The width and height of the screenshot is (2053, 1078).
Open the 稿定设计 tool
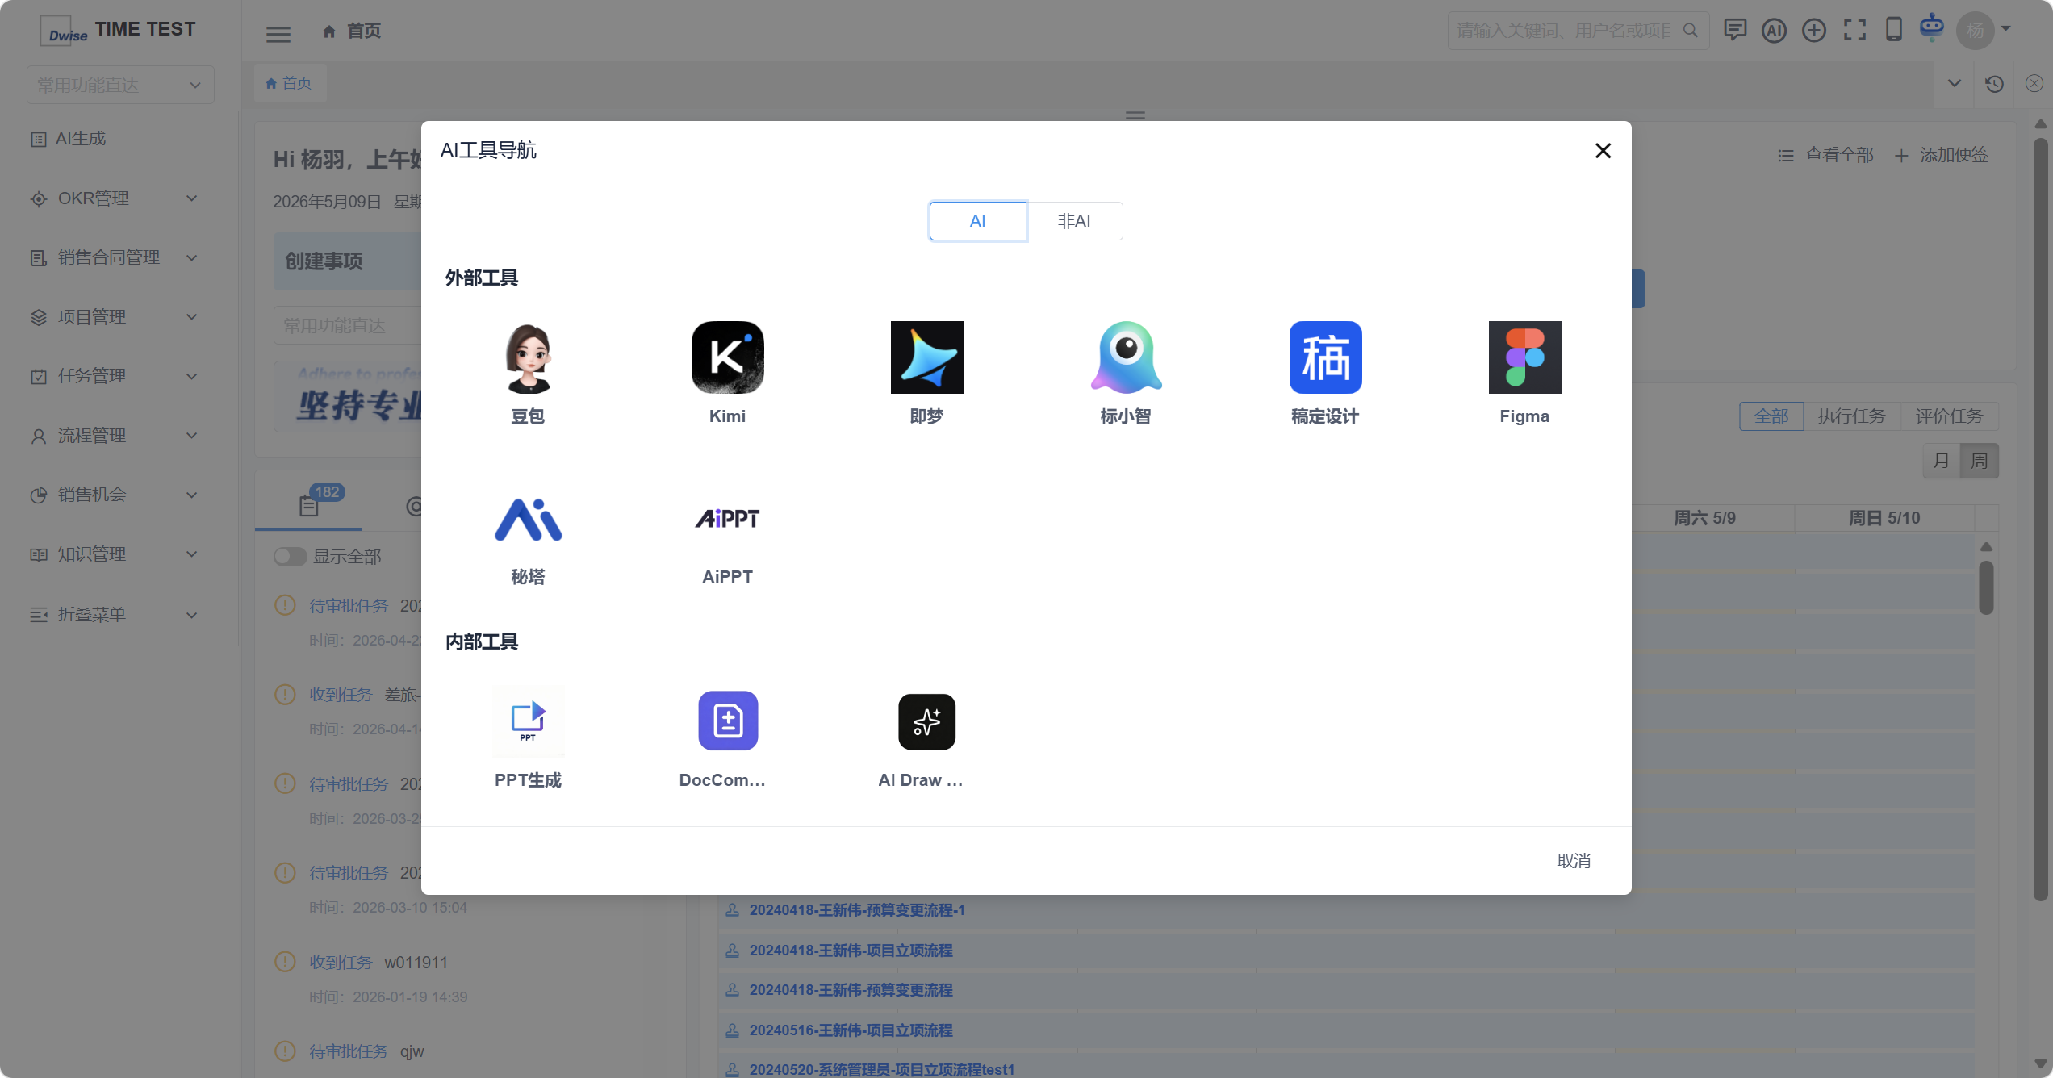click(1325, 357)
